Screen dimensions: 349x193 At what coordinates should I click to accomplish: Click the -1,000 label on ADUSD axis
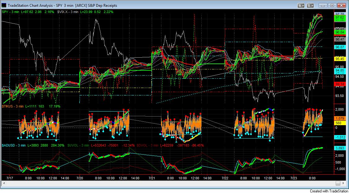[x=340, y=169]
